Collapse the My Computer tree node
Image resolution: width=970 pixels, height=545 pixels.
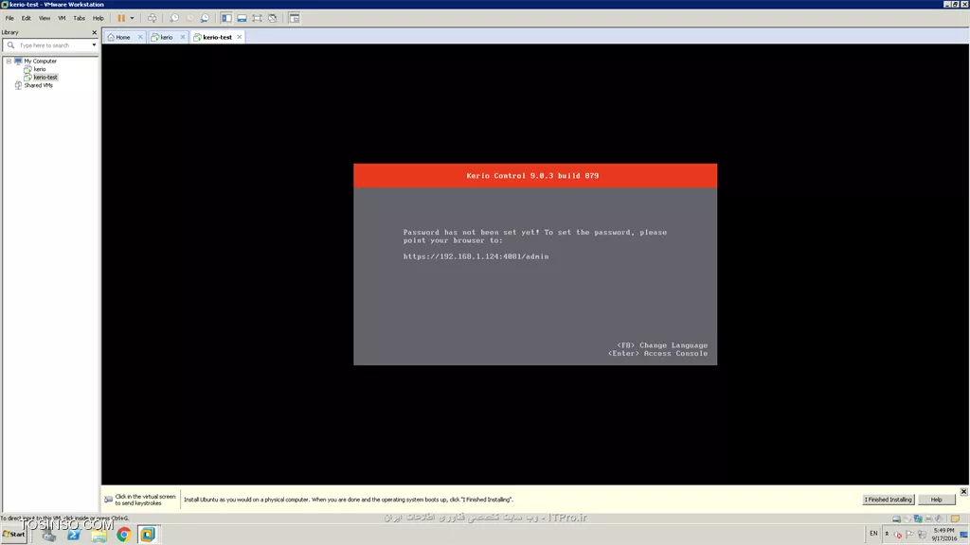tap(9, 62)
